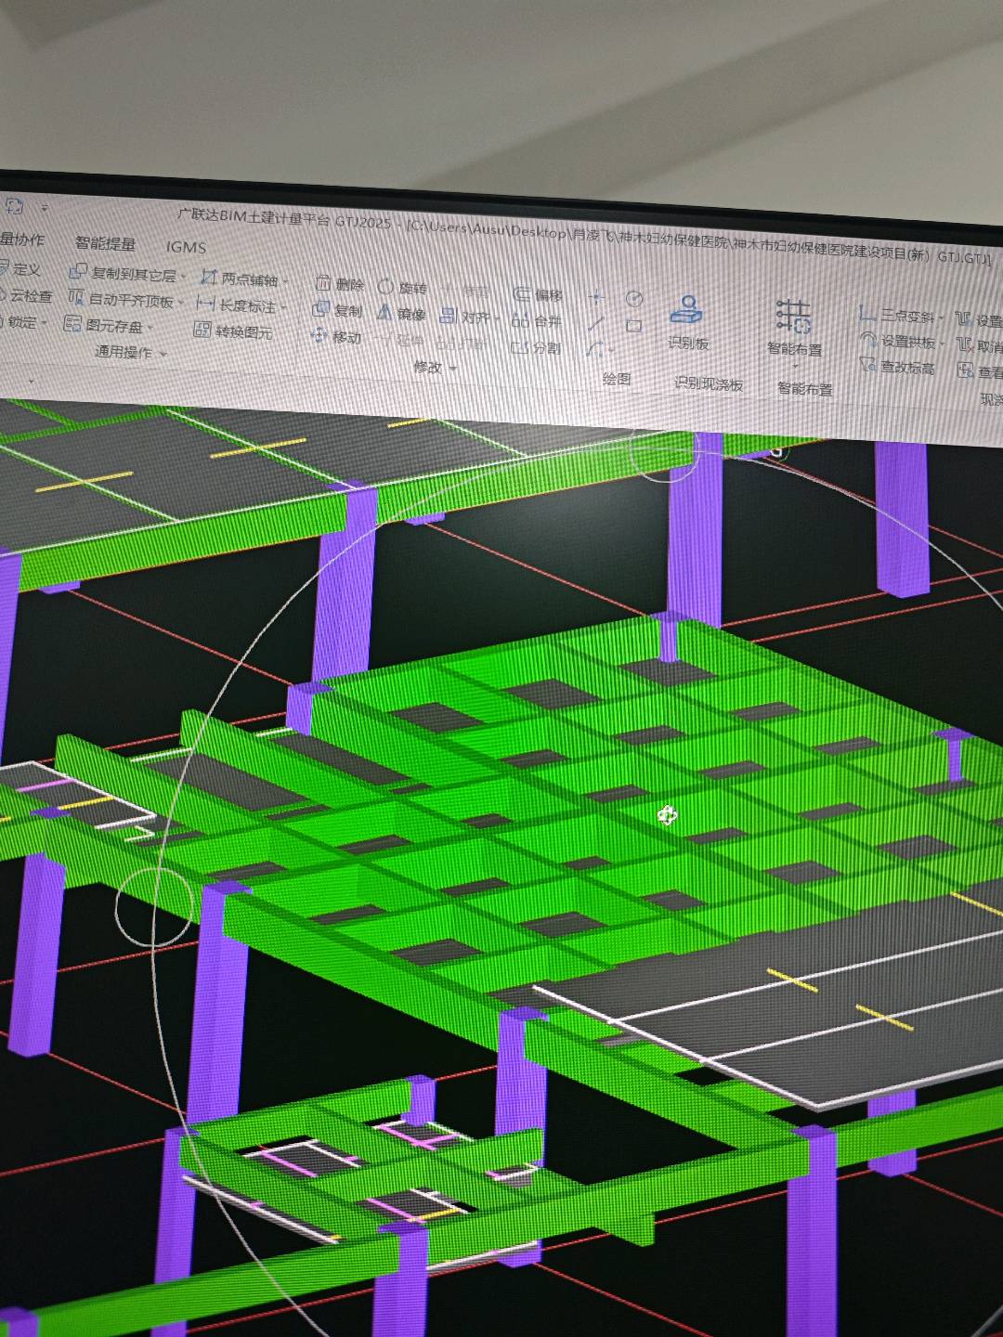This screenshot has width=1003, height=1337.
Task: Open the 长度标注 dropdown arrow
Action: [283, 307]
